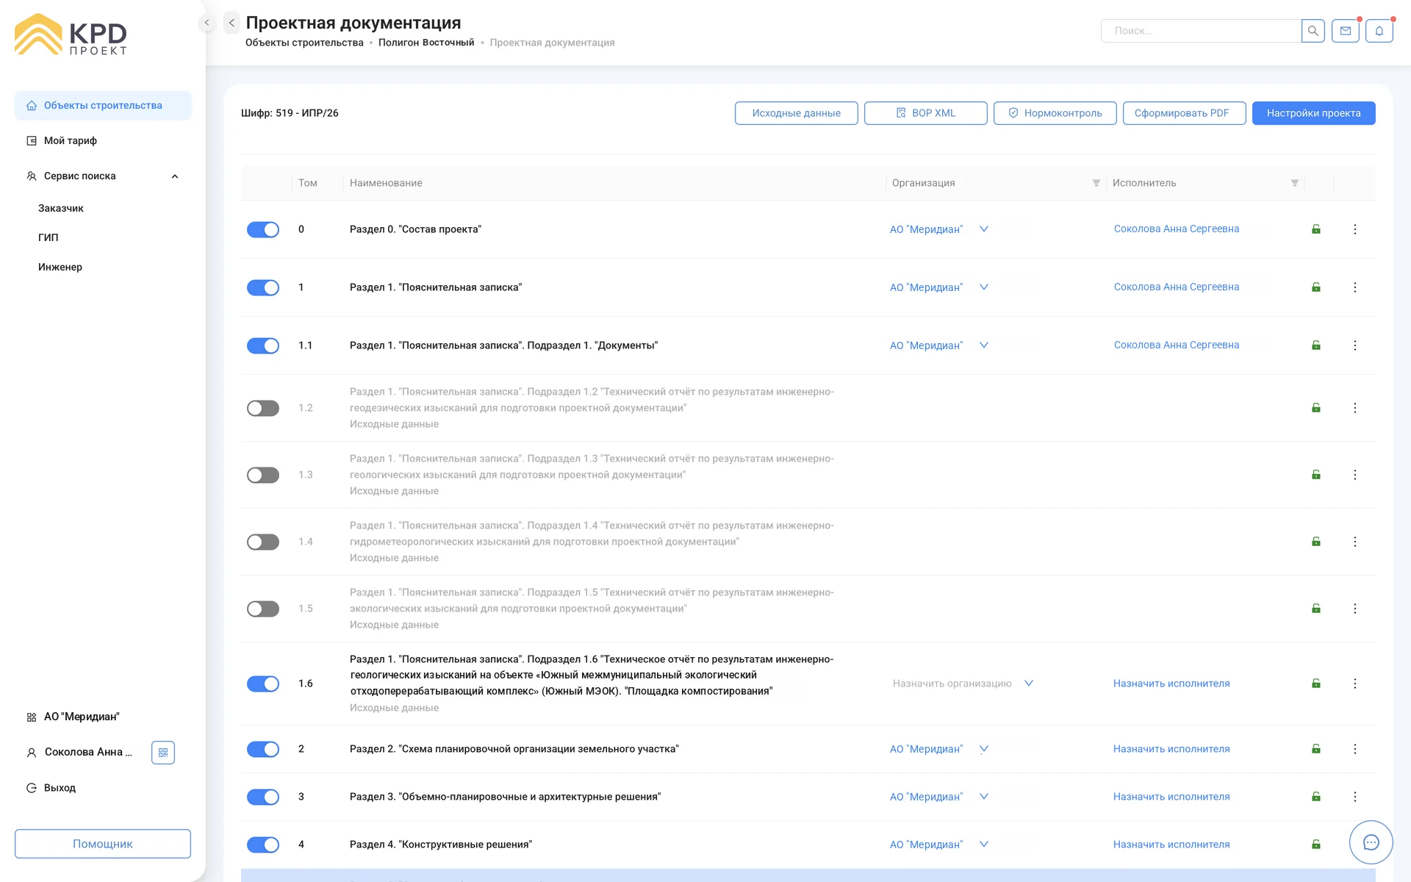This screenshot has width=1411, height=882.
Task: Open the three-dot menu for row 1.4
Action: (x=1355, y=542)
